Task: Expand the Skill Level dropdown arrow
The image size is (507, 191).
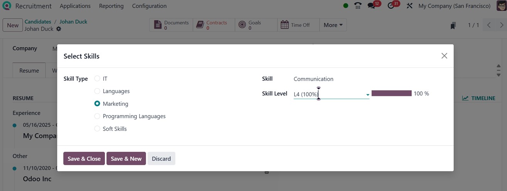Action: [367, 95]
